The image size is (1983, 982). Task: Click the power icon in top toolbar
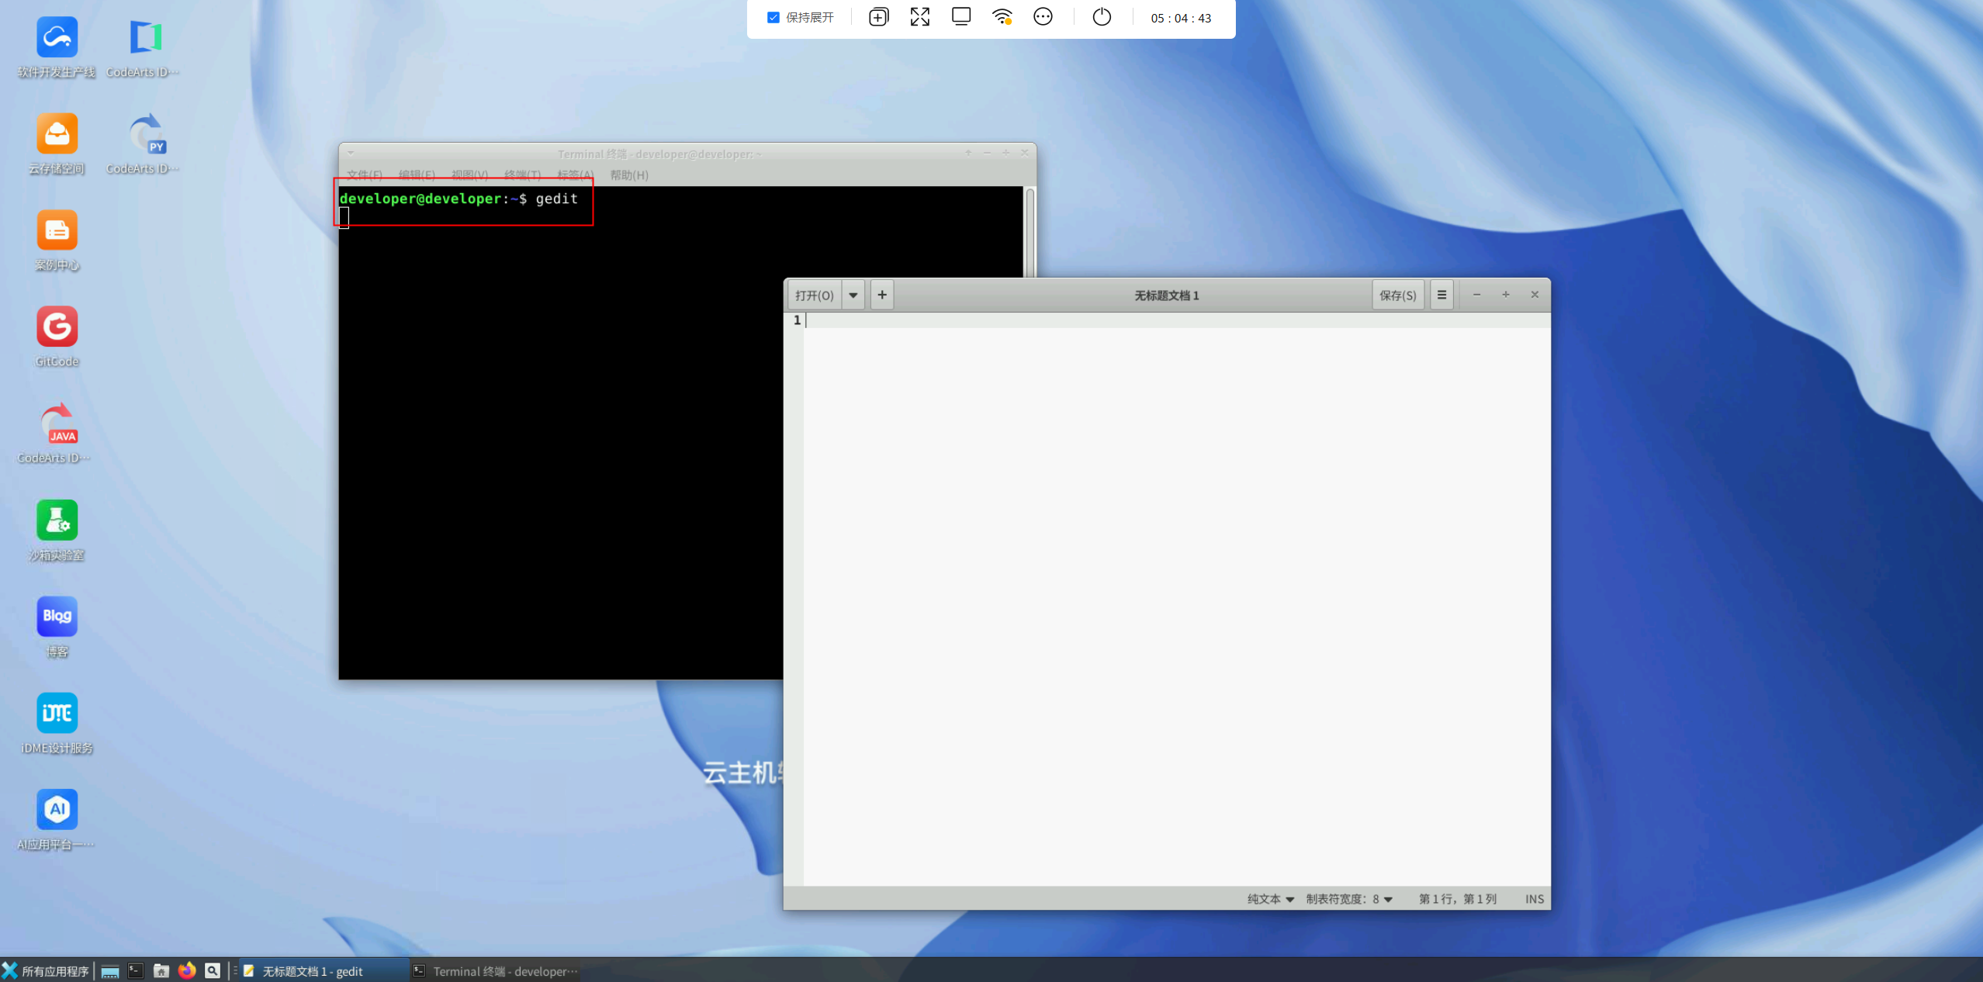pos(1102,17)
